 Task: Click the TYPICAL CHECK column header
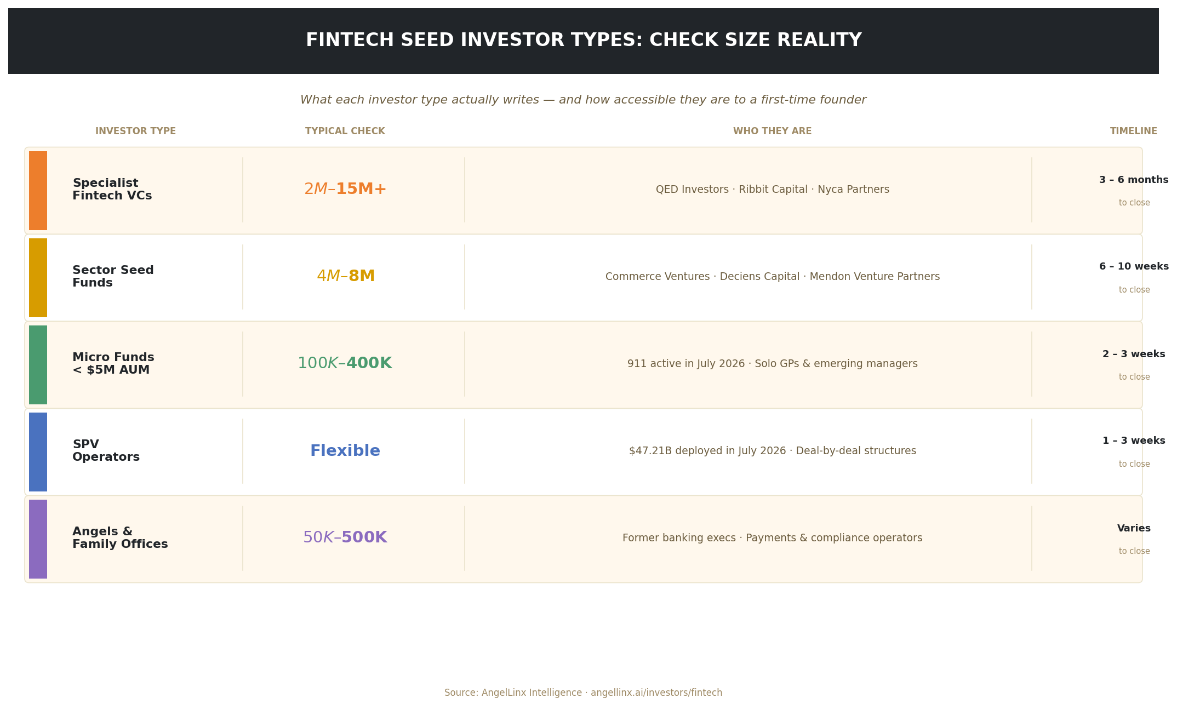(345, 131)
